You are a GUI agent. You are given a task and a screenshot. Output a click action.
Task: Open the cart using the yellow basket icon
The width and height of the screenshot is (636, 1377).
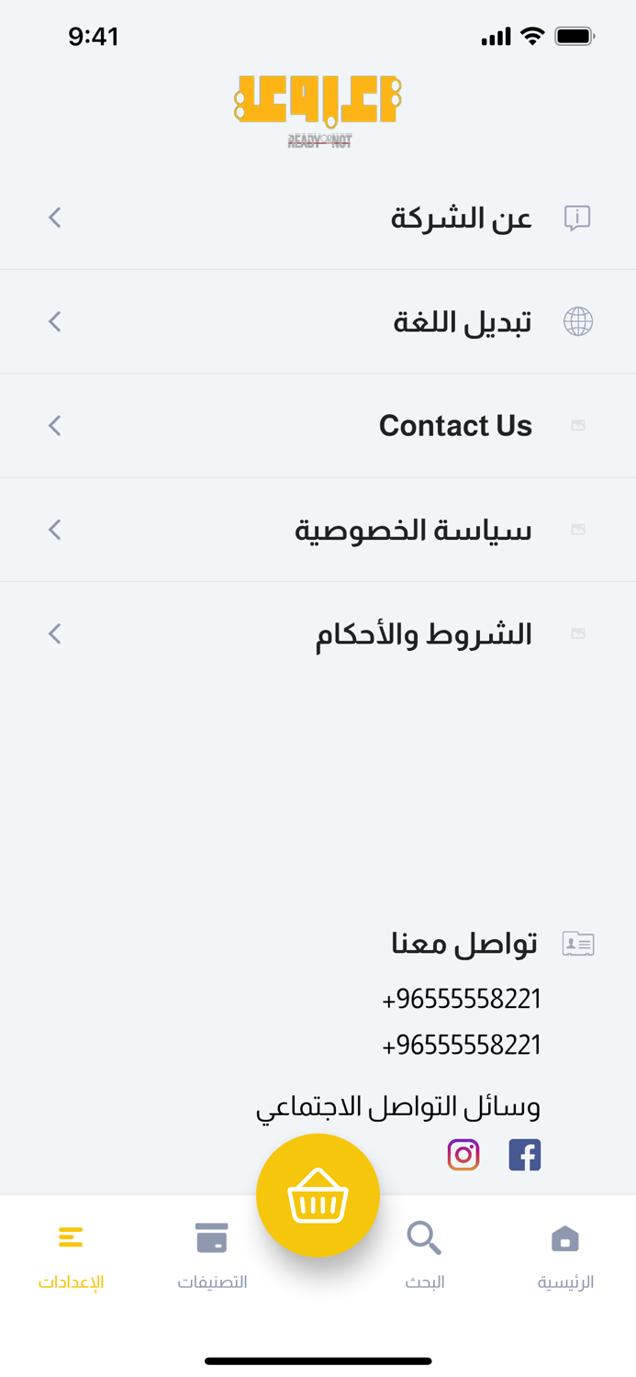[x=318, y=1194]
